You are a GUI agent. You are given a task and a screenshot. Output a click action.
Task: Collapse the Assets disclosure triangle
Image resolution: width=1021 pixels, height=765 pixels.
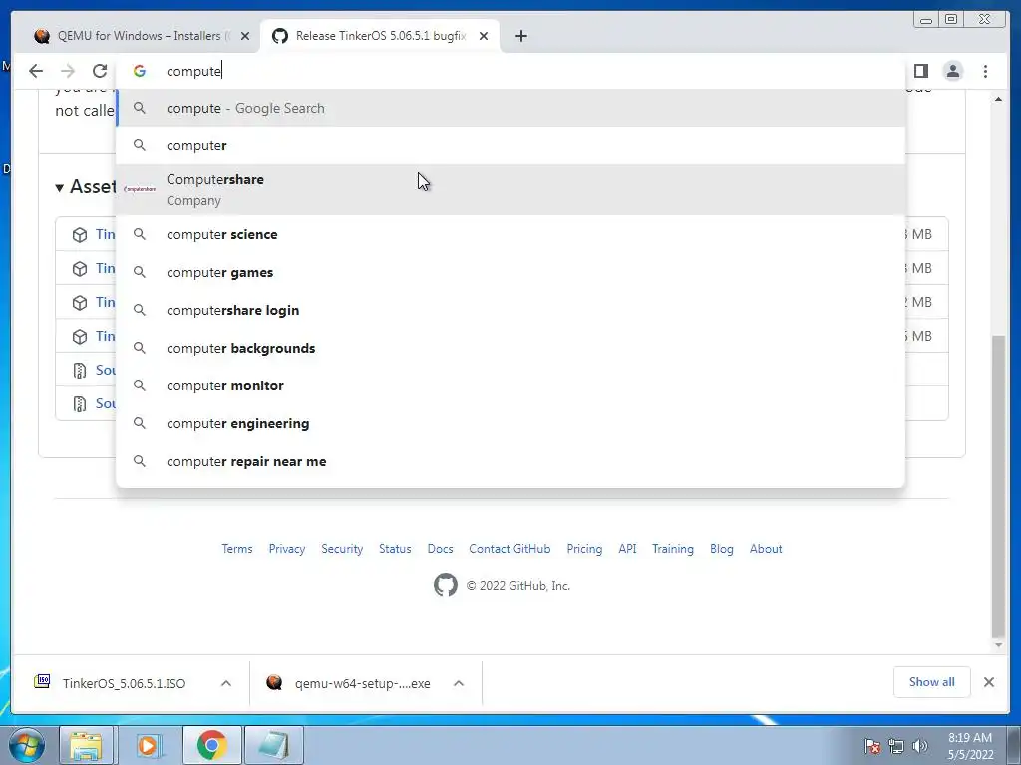tap(59, 188)
